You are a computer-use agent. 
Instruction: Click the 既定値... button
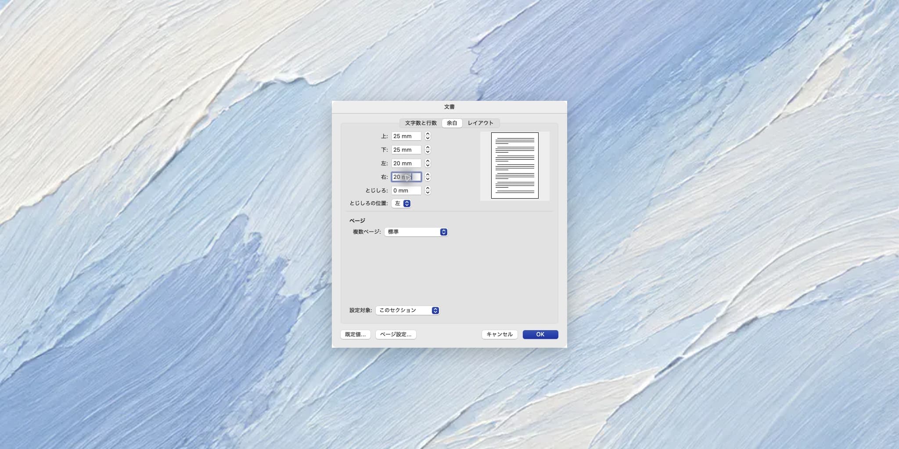pyautogui.click(x=355, y=335)
